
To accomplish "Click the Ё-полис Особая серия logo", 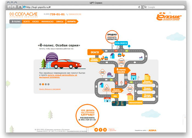I will point(169,17).
